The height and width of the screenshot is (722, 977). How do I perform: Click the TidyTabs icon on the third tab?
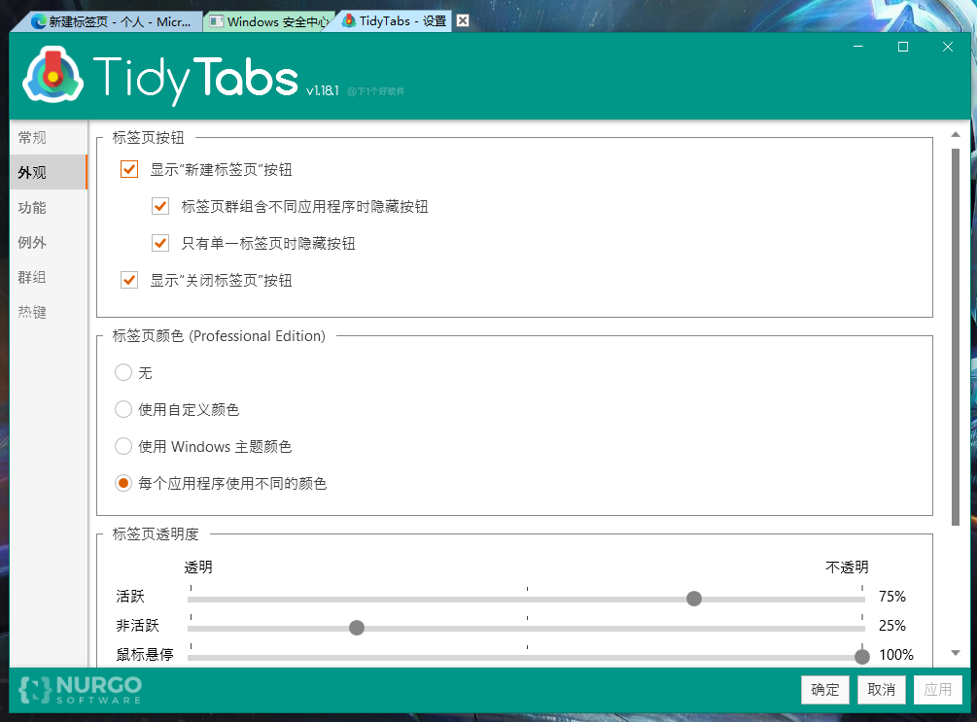(x=350, y=20)
